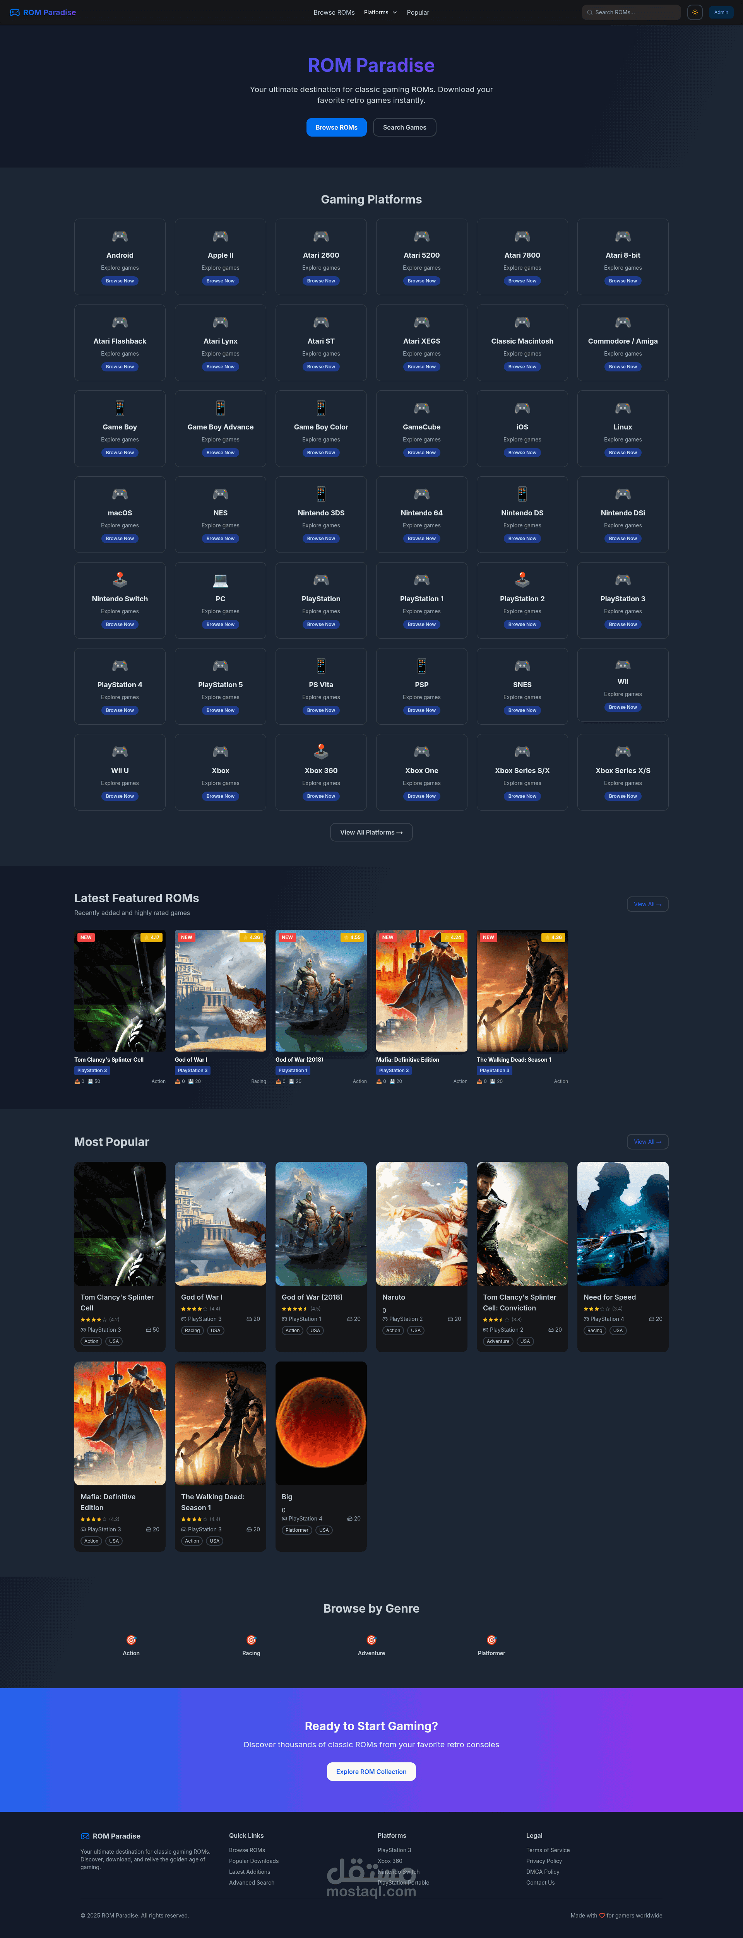Click the footer ROM Paradise logo icon
Image resolution: width=743 pixels, height=1938 pixels.
point(85,1836)
